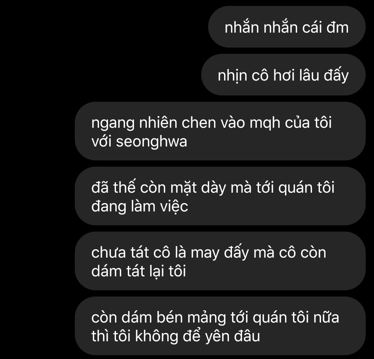
Task: Tap the "nhịn cô hơi lâu đấy" bubble
Action: click(x=283, y=75)
